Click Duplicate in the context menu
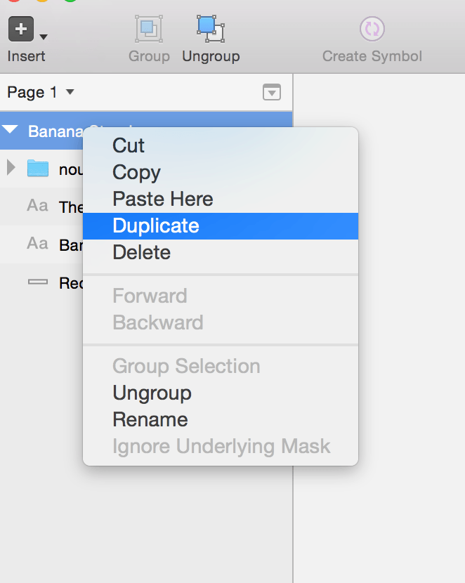Screen dimensions: 465x583 pyautogui.click(x=156, y=225)
